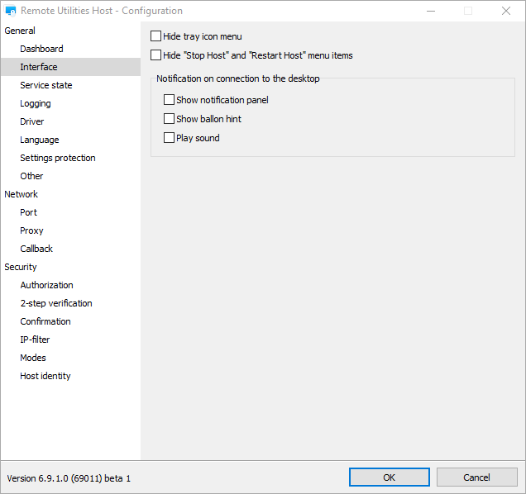The image size is (526, 494).
Task: Open the Driver section
Action: pos(32,121)
